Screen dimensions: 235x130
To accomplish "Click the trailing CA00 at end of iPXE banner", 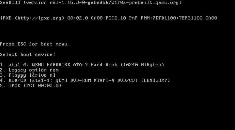I will pyautogui.click(x=211, y=18).
